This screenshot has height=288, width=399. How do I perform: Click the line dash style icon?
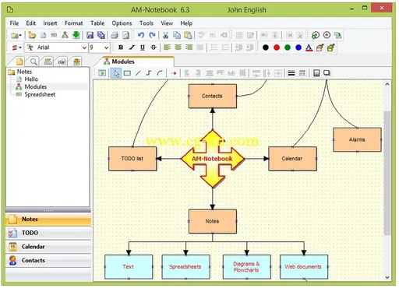click(x=302, y=73)
